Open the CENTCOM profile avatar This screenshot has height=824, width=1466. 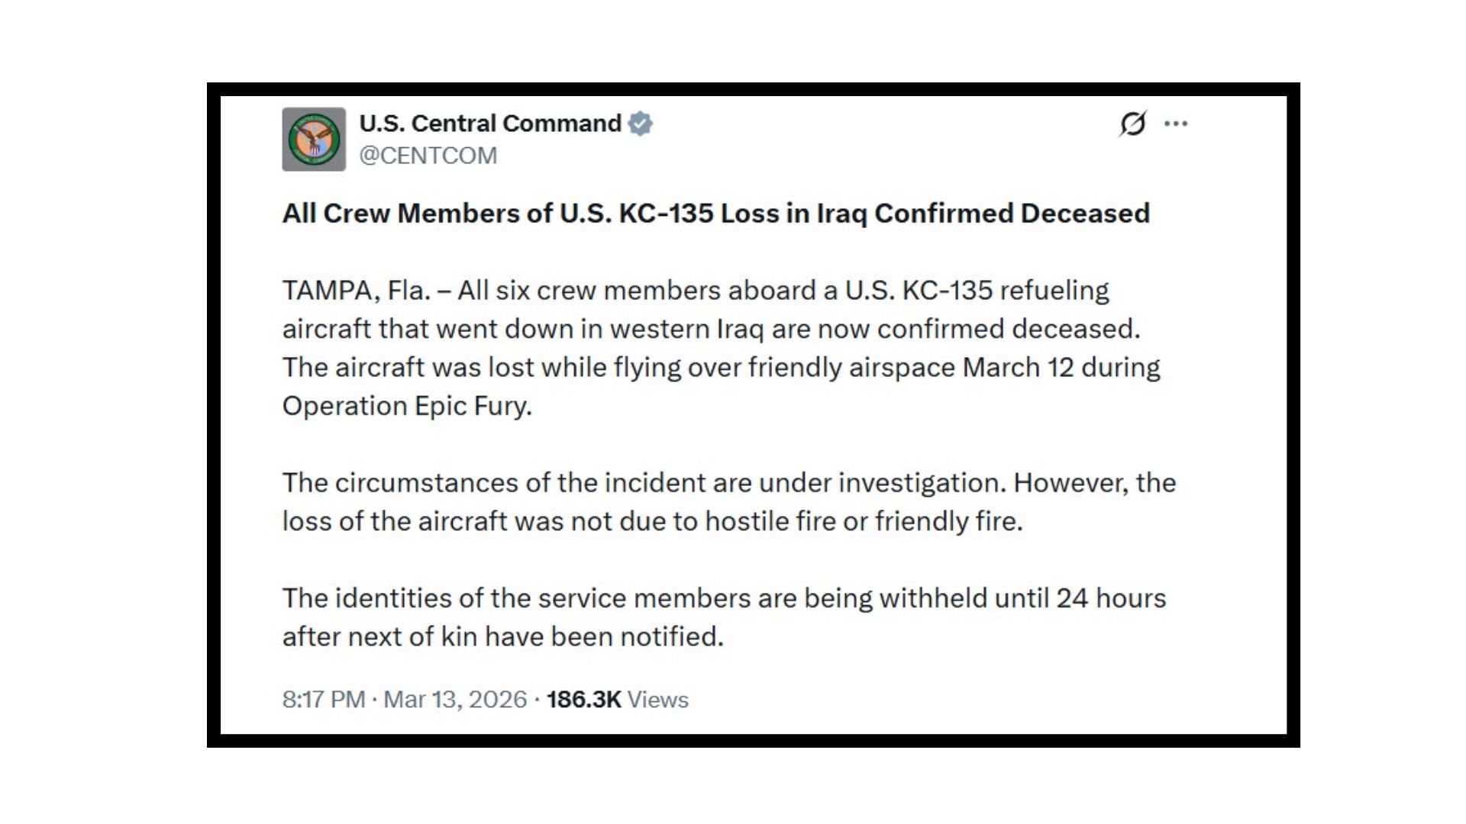313,139
